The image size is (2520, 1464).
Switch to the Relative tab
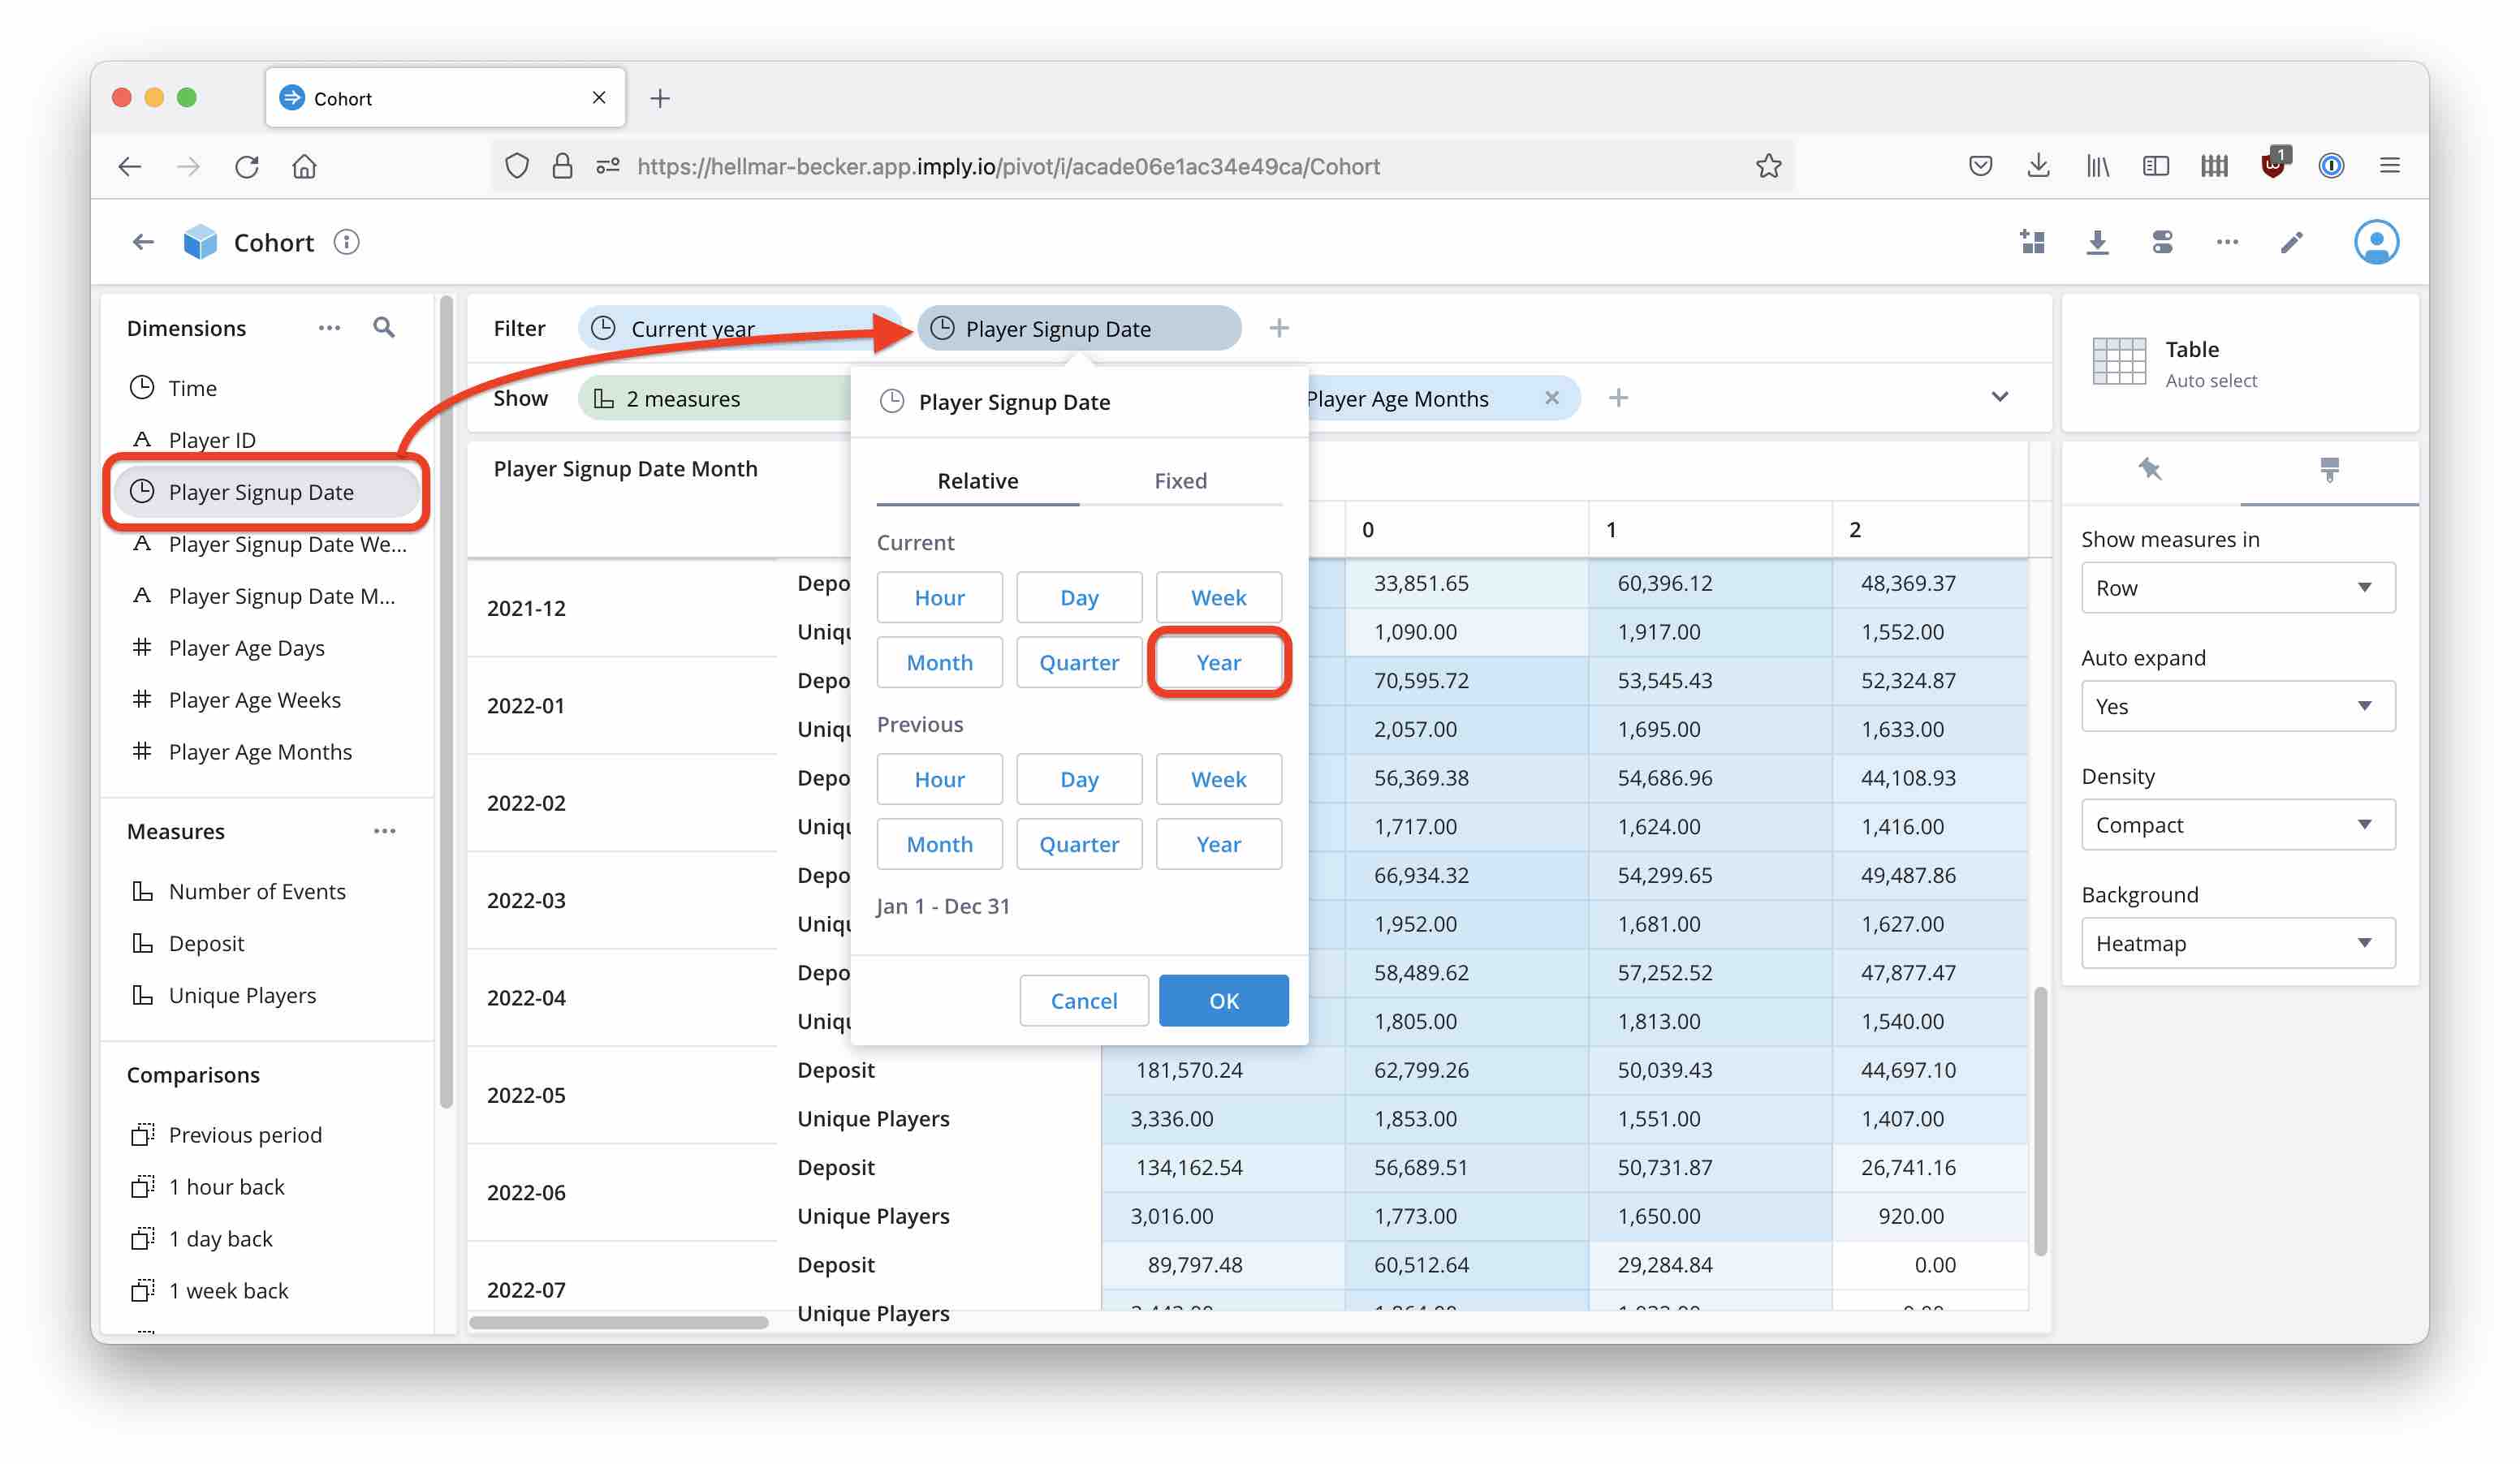coord(977,480)
